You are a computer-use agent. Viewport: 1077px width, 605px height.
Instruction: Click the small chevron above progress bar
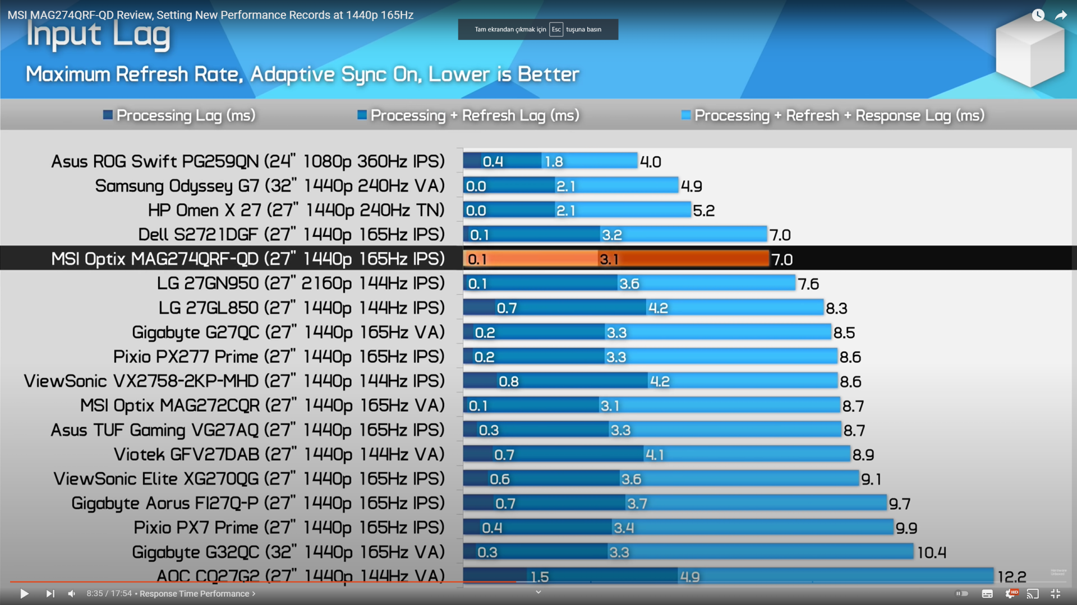538,592
